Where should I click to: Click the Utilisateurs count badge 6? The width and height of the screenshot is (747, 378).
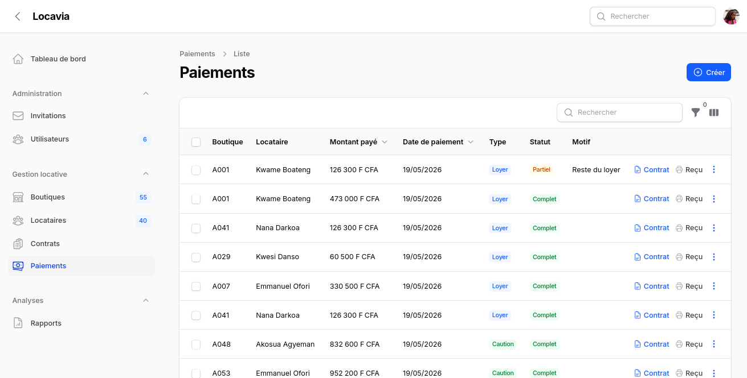(x=145, y=139)
